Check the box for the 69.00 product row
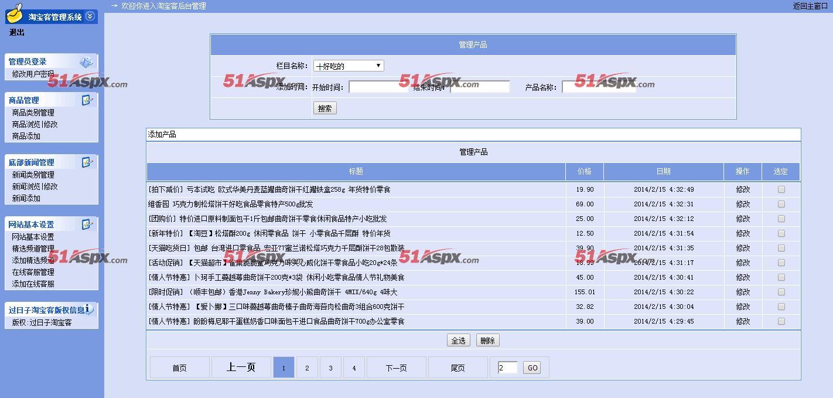Image resolution: width=833 pixels, height=398 pixels. point(781,204)
